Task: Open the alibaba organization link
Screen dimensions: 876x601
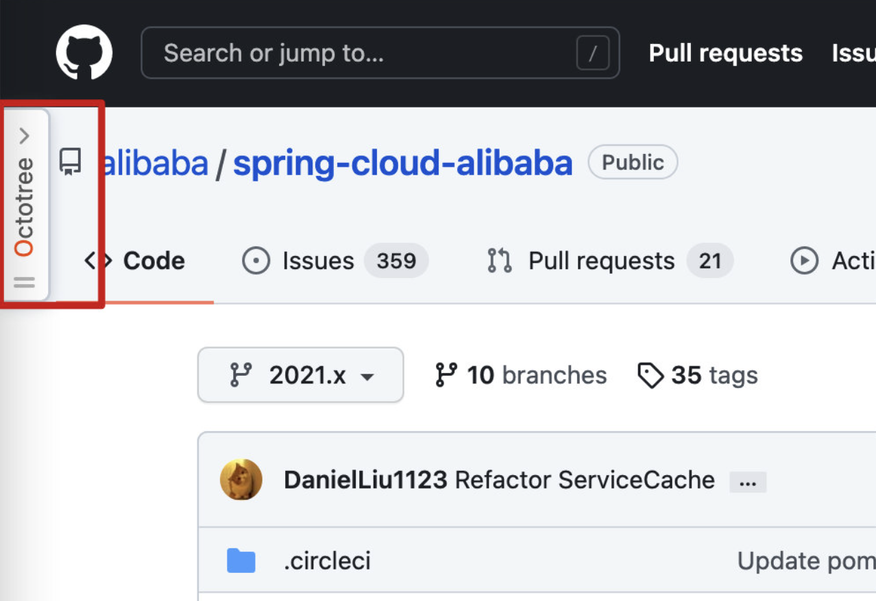Action: pyautogui.click(x=156, y=163)
